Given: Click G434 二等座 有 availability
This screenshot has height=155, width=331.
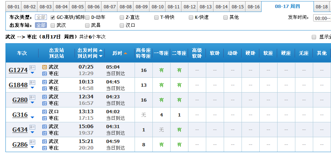Looking at the screenshot, I should [179, 130].
